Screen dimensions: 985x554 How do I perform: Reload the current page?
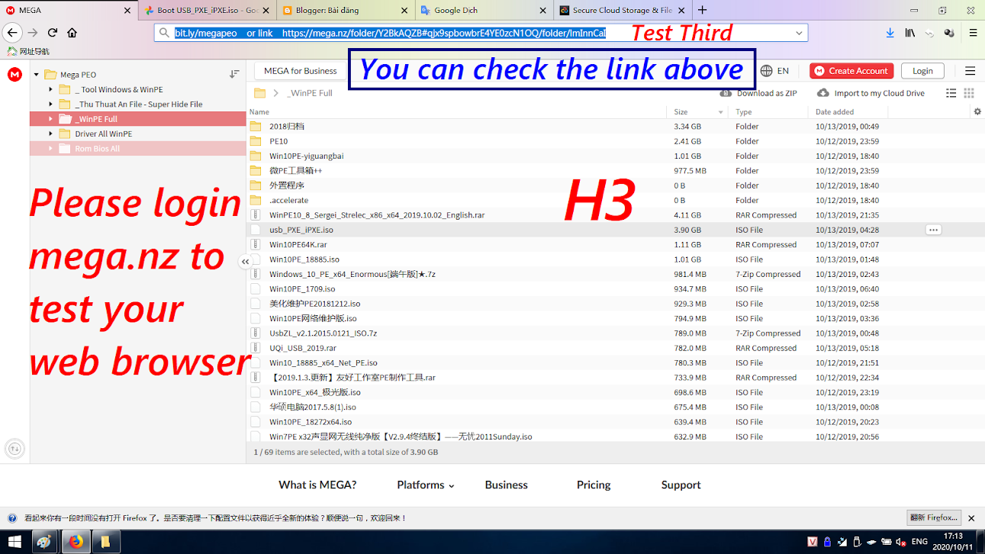pyautogui.click(x=53, y=33)
